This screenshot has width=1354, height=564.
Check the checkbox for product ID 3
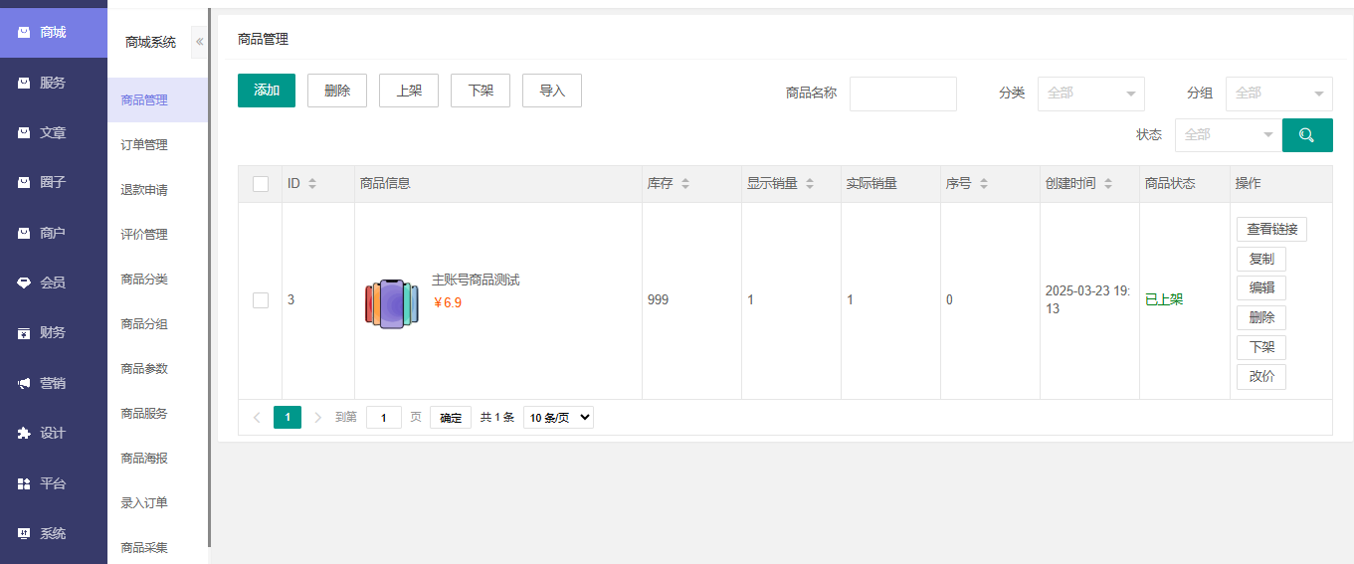[261, 300]
